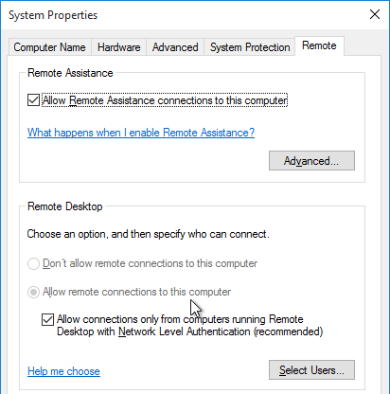Click the Advanced... button in Remote Assistance
This screenshot has width=390, height=394.
(311, 161)
